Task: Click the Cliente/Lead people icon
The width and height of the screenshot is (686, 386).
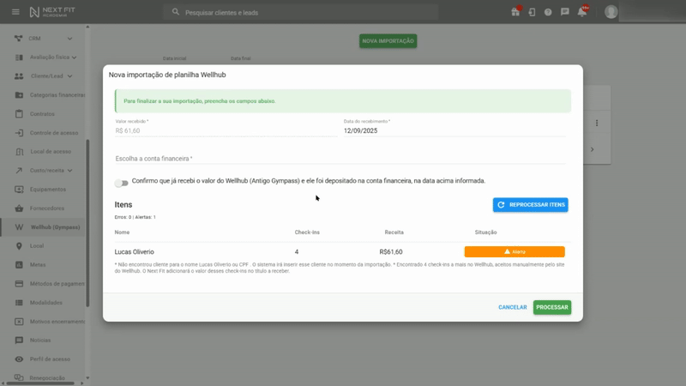Action: 19,76
